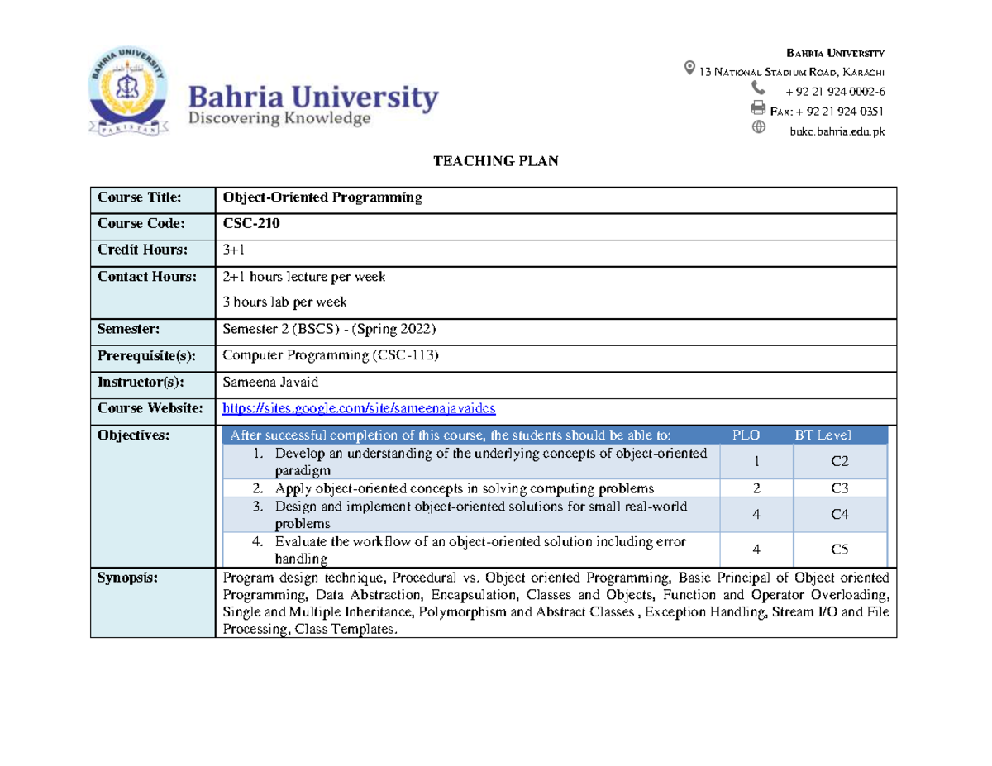Click the Computer Programming prerequisite entry

click(330, 355)
